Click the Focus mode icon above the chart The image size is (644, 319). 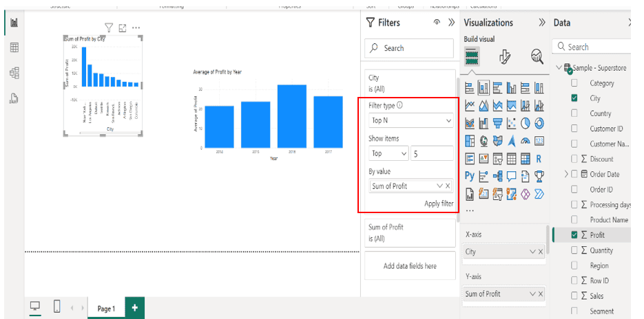point(123,28)
